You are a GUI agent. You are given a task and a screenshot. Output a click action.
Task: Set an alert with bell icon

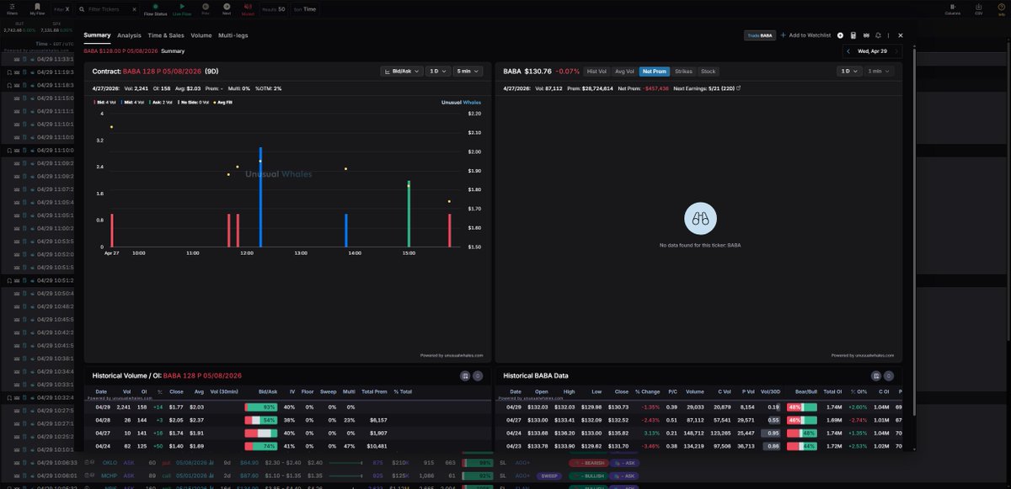879,35
